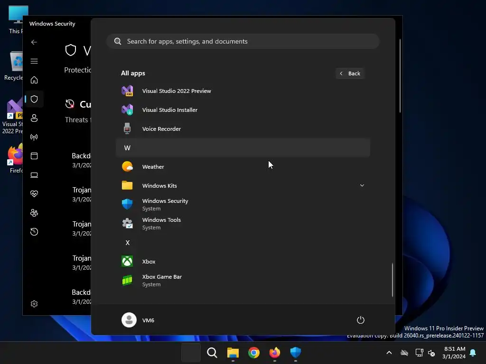Click Windows Security window scrollbar
Screen dimensions: 486x364
(400, 76)
